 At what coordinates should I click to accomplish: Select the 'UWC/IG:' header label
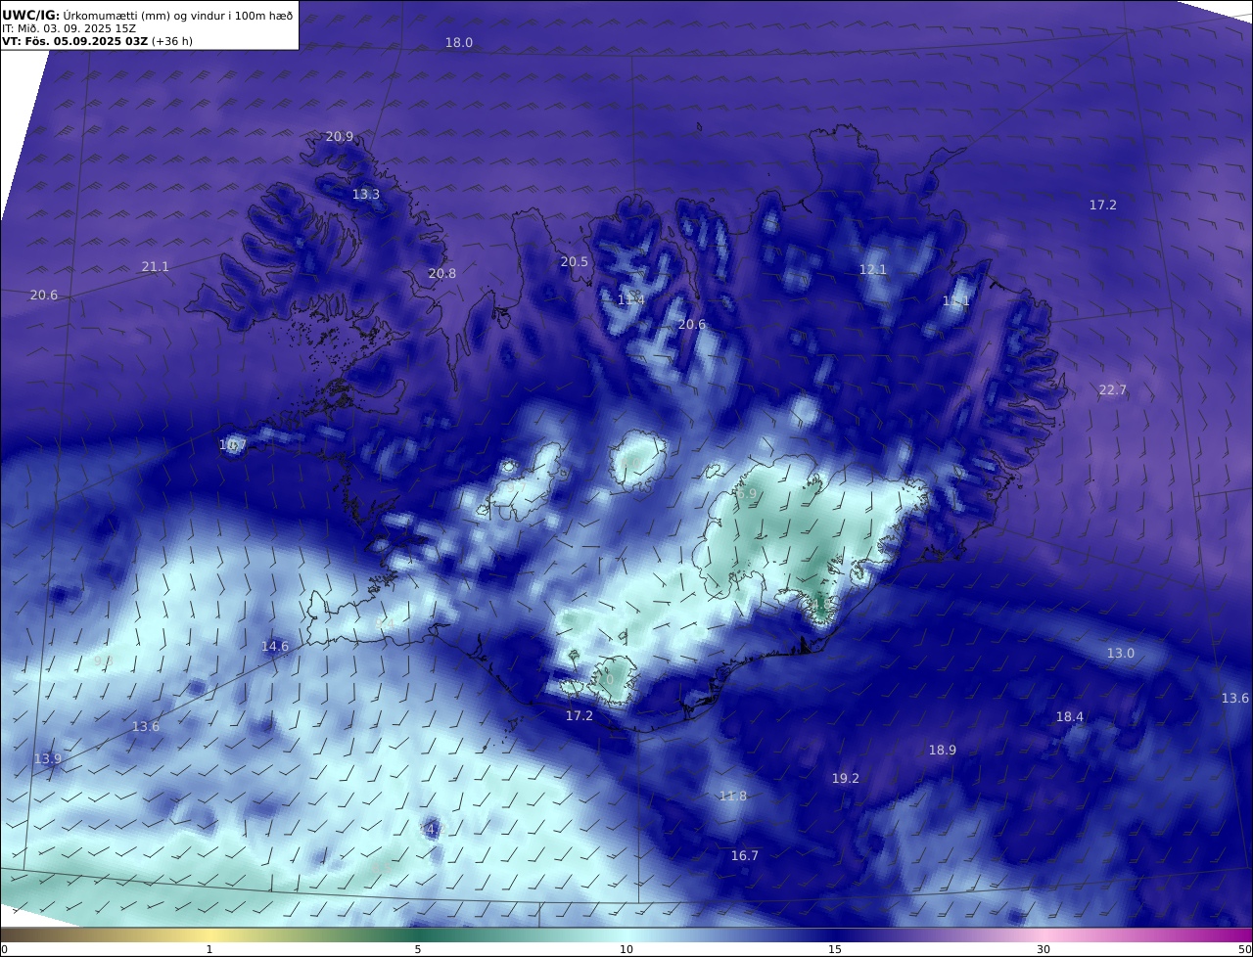point(30,15)
